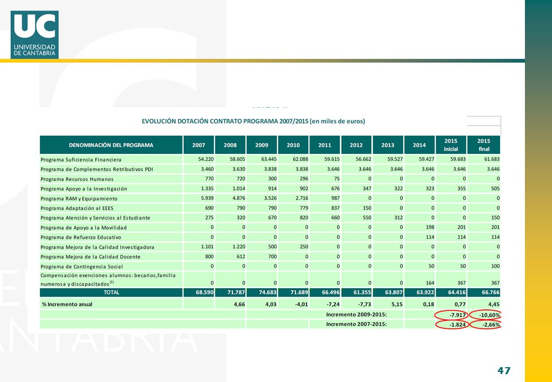Select the '2015 final' column header
Viewport: 552px width, 382px height.
coord(484,145)
